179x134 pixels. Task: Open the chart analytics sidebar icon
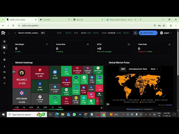click(x=4, y=53)
